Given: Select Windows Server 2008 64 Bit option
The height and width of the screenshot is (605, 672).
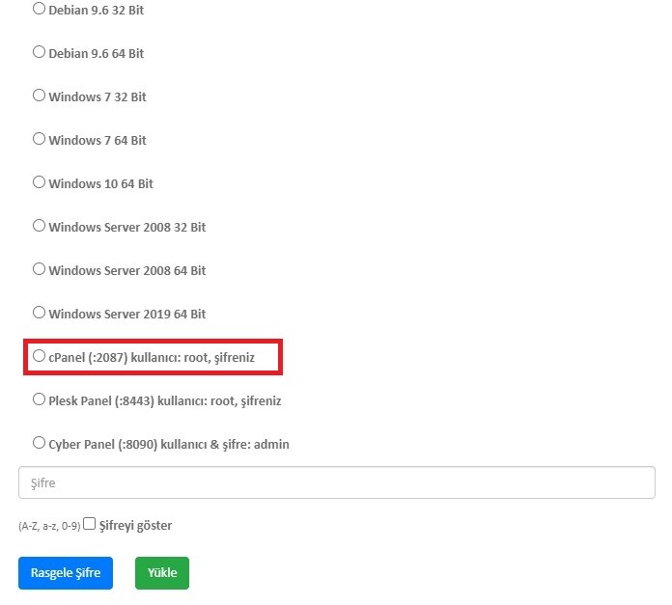Looking at the screenshot, I should pos(39,269).
